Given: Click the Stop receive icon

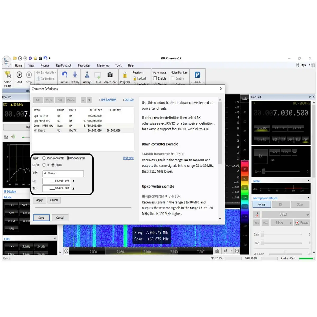Looking at the screenshot, I should coord(29,75).
